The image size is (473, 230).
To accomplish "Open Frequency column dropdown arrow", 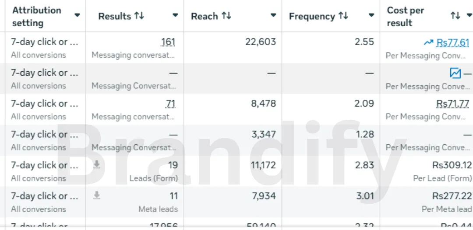I will tap(371, 15).
